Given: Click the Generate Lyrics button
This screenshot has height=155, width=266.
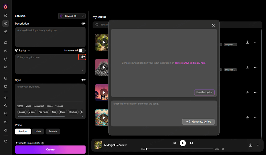Looking at the screenshot, I should coord(198,122).
